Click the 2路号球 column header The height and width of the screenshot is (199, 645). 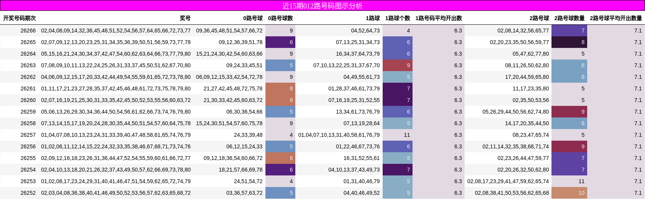click(539, 18)
